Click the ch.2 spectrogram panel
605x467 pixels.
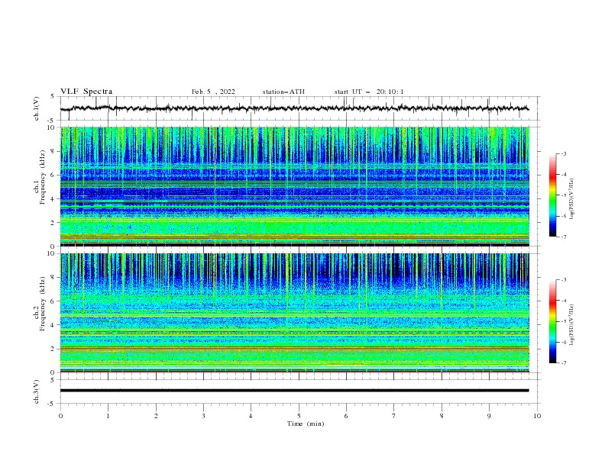(294, 313)
